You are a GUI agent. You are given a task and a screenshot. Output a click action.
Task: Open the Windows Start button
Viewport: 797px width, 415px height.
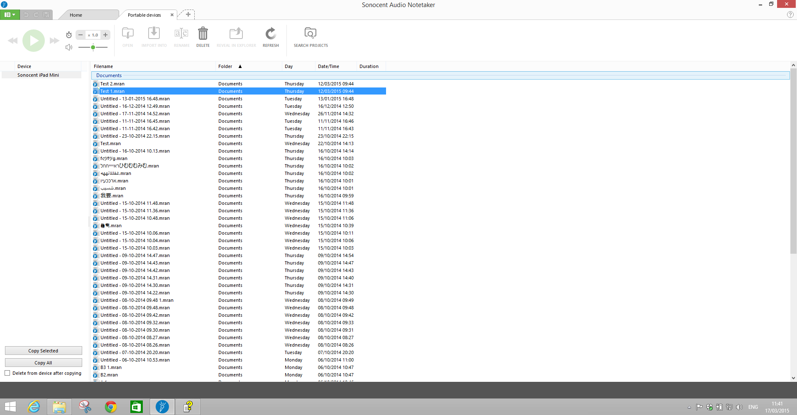10,407
